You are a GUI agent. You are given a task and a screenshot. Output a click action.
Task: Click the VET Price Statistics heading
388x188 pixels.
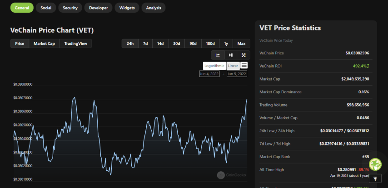click(290, 28)
